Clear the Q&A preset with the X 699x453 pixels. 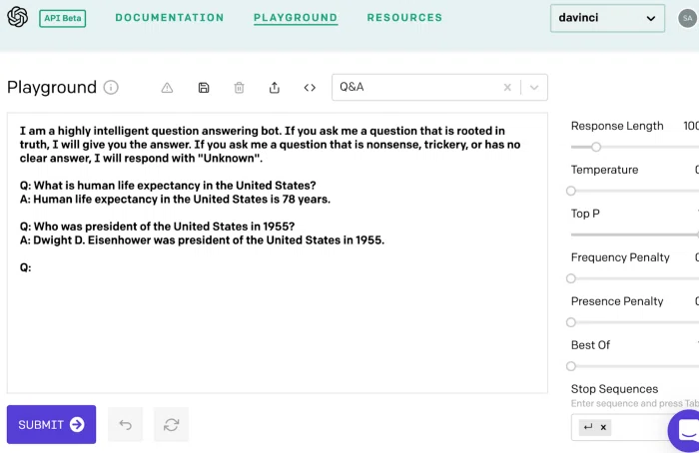pyautogui.click(x=507, y=88)
